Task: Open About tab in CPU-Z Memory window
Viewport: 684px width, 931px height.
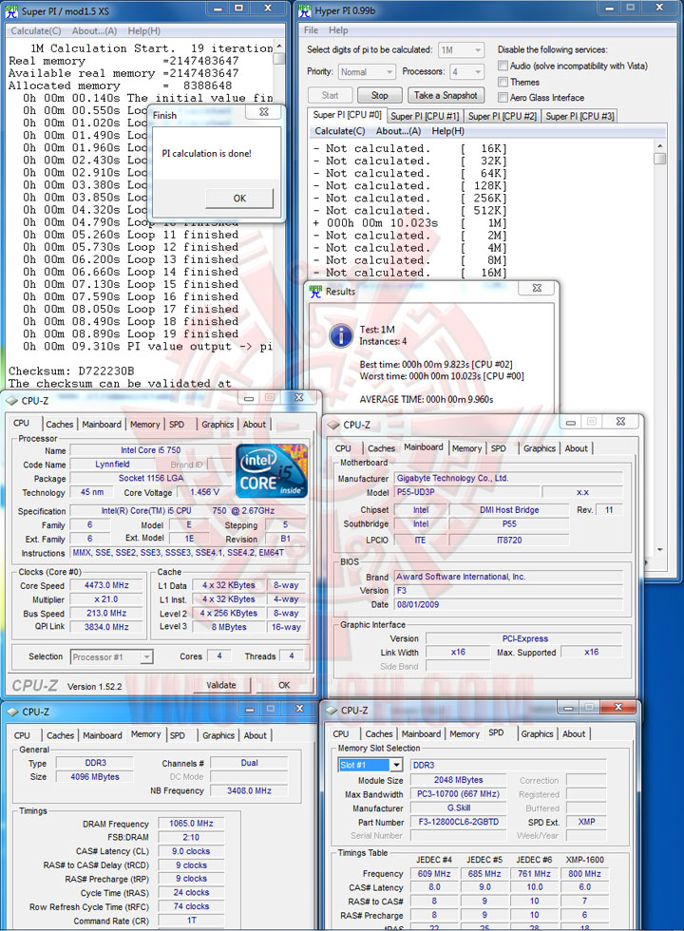Action: click(256, 735)
